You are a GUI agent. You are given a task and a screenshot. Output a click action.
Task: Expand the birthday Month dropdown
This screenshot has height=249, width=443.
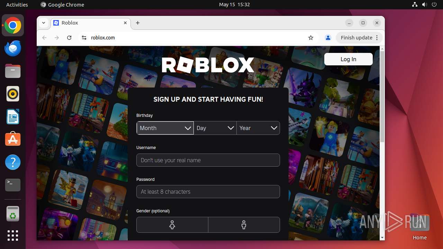(165, 128)
